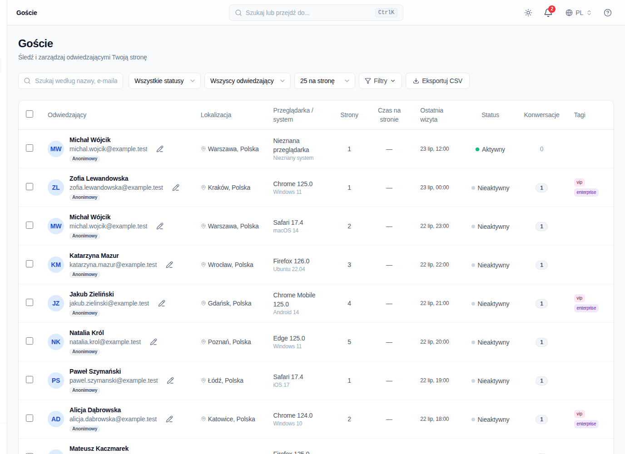Select the checkbox for Jakub Zieliński's row
Image resolution: width=625 pixels, height=454 pixels.
pyautogui.click(x=30, y=302)
